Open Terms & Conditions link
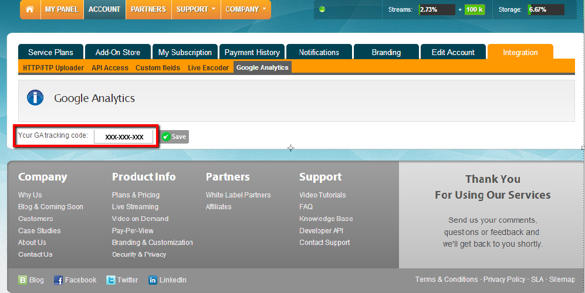 click(447, 280)
